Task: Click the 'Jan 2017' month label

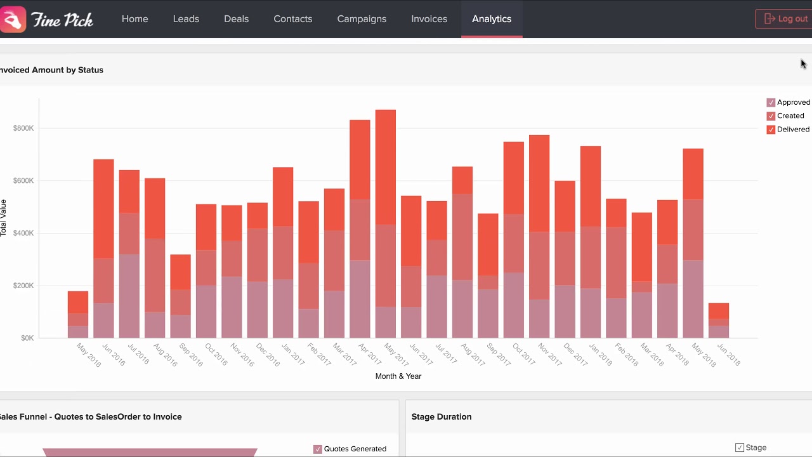Action: click(294, 354)
